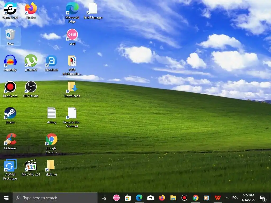The width and height of the screenshot is (271, 203).
Task: Expand the hidden system tray icons
Action: [227, 198]
